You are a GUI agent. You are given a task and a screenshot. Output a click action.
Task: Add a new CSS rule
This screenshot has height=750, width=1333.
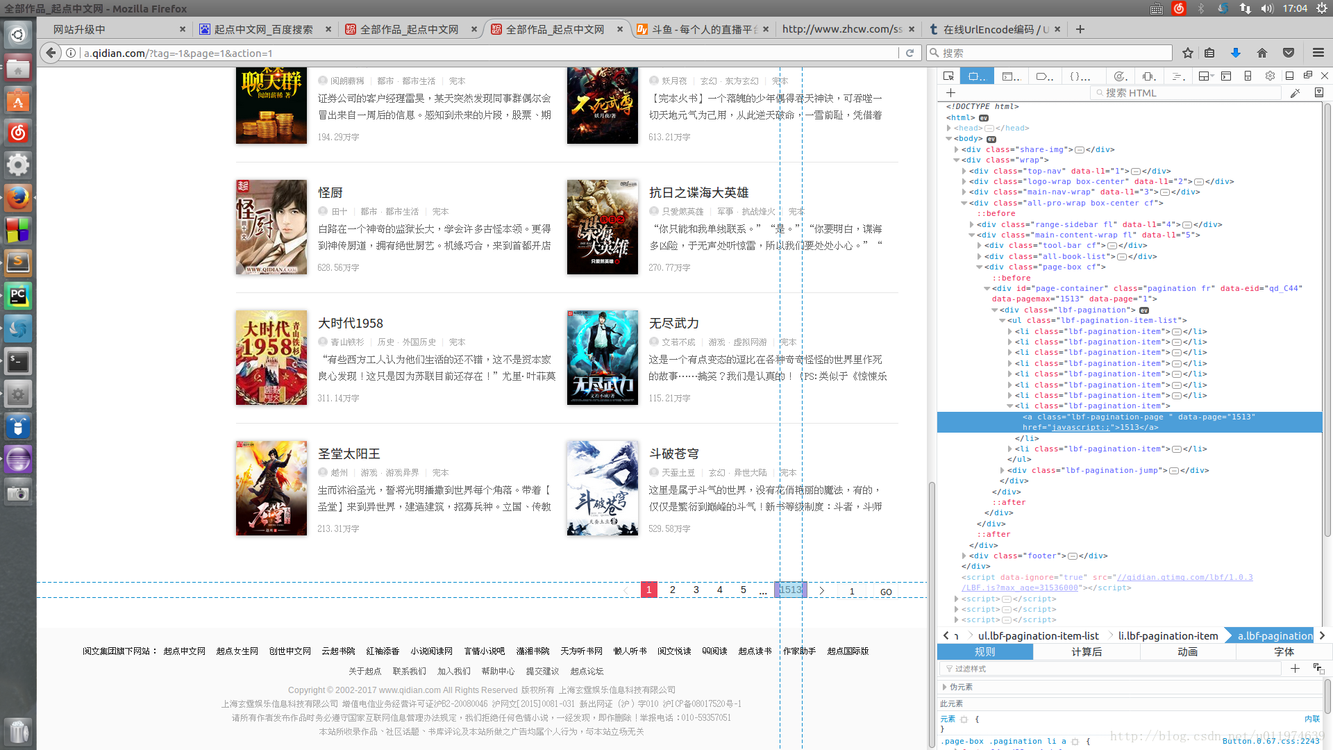(1294, 668)
